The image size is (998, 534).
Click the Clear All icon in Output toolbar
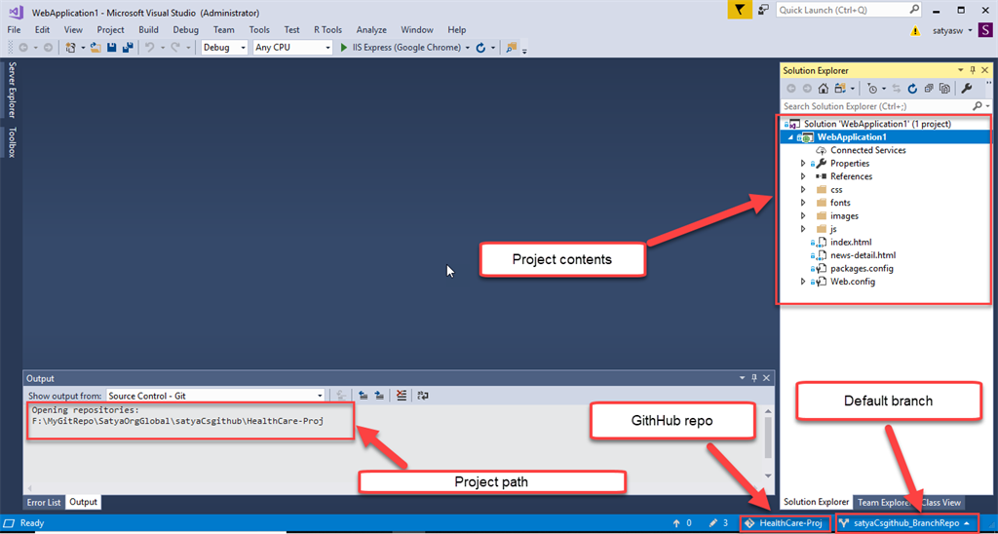[x=401, y=396]
